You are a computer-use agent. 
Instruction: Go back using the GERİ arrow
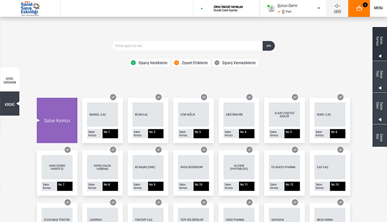tap(337, 8)
